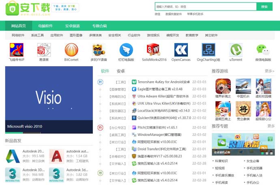Viewport: 280px width, 185px height.
Task: Open the Microsoft visio 2010 banner
Action: point(49,100)
